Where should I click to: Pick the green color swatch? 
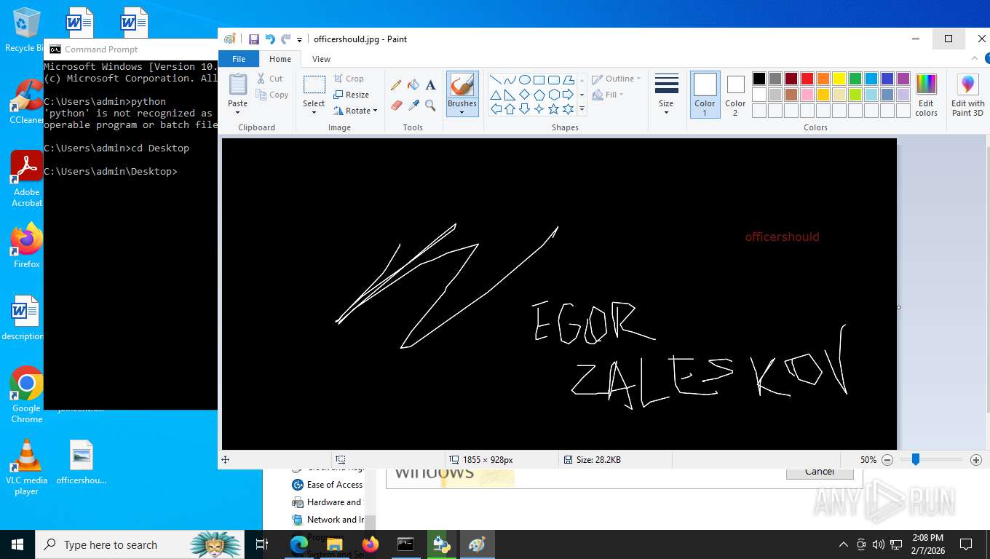[x=855, y=79]
